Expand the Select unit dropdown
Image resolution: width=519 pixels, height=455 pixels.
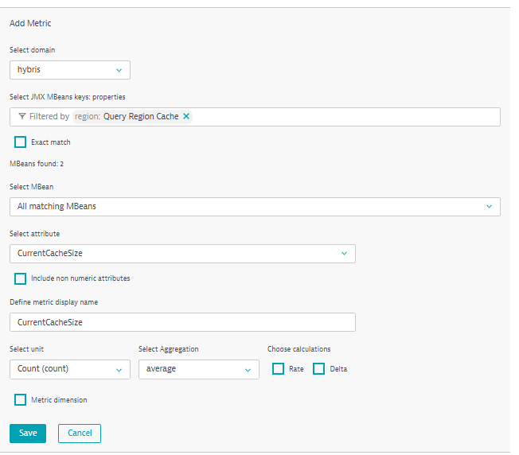point(70,369)
